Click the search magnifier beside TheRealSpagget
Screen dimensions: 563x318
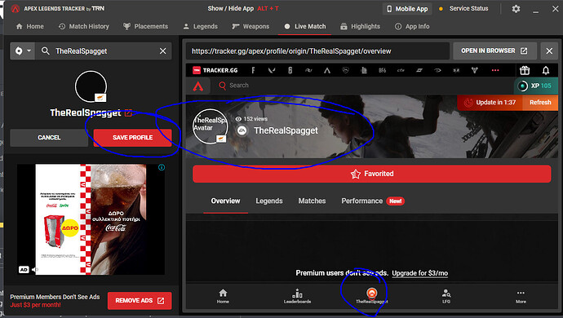click(45, 51)
